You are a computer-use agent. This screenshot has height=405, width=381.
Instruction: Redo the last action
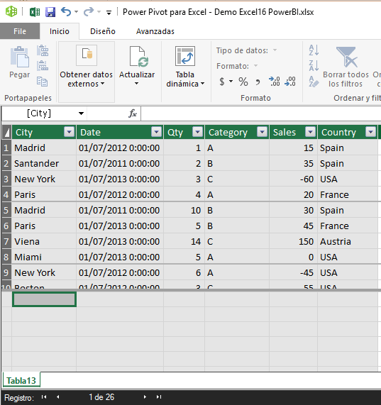coord(89,11)
